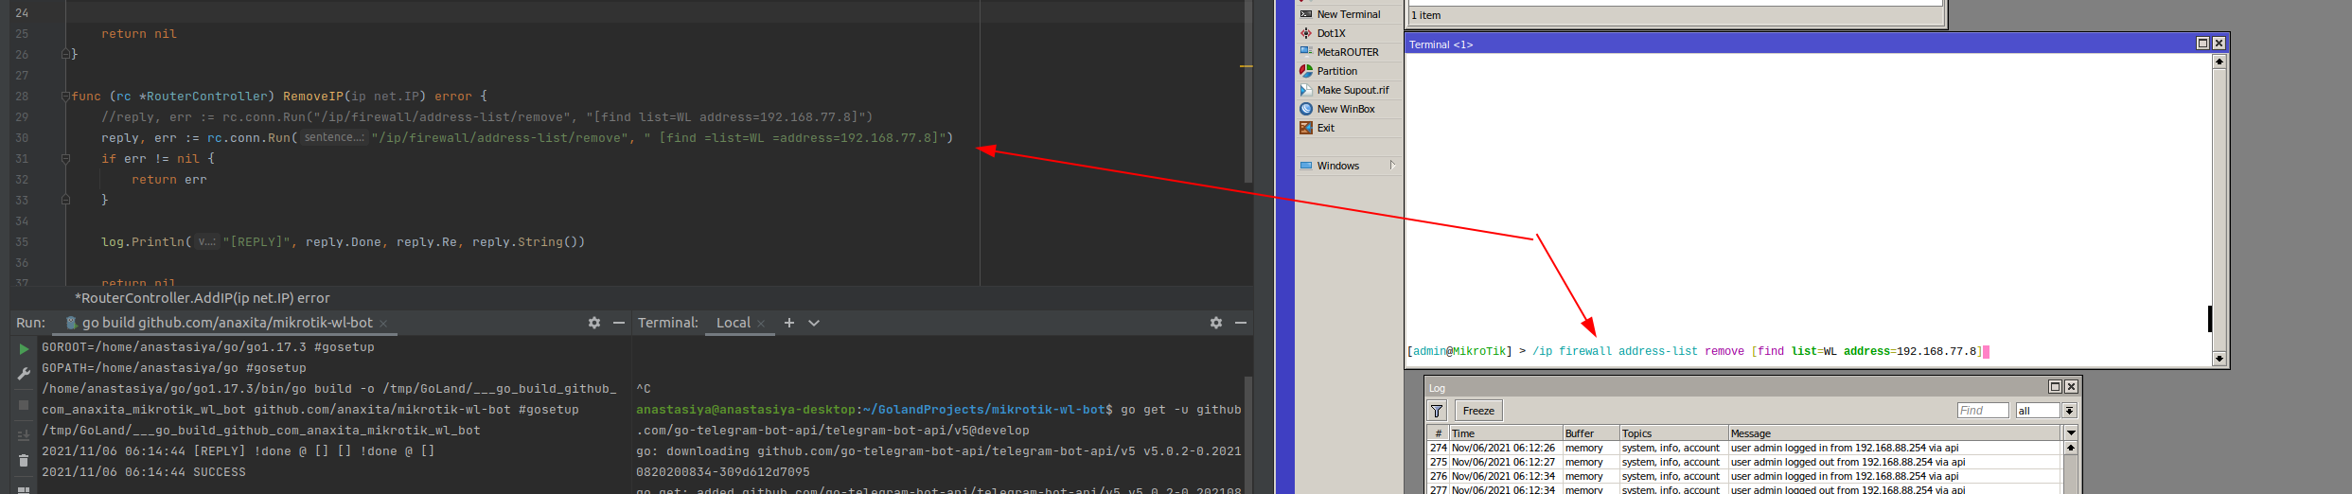Click Terminal <1> scroll up arrow
Viewport: 2352px width, 494px height.
[x=2219, y=62]
